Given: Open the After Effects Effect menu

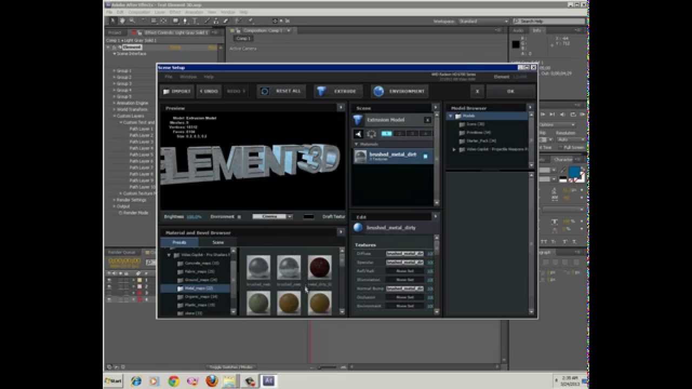Looking at the screenshot, I should [175, 12].
